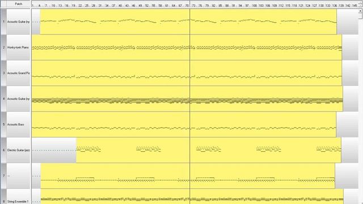The width and height of the screenshot is (363, 204).
Task: Click measure 22 on the ruler
Action: (x=80, y=6)
